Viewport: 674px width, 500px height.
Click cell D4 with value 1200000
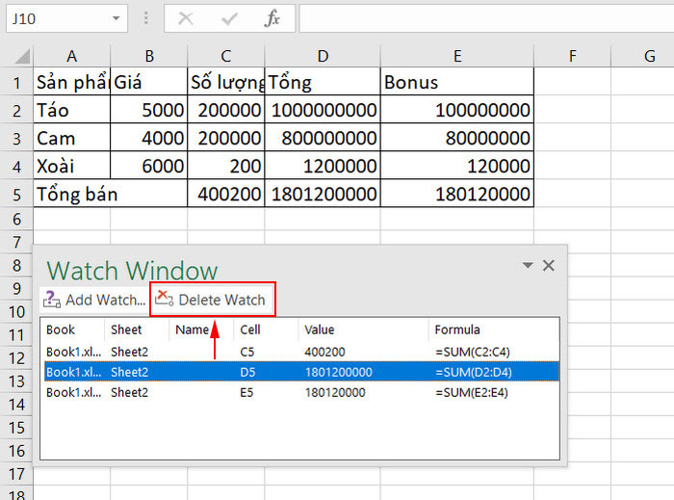[323, 166]
